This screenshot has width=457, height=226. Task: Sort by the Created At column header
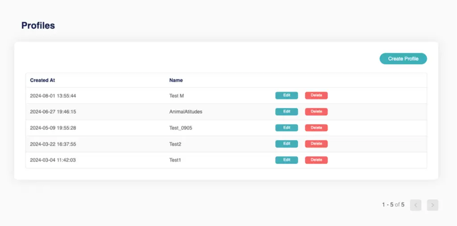point(42,80)
